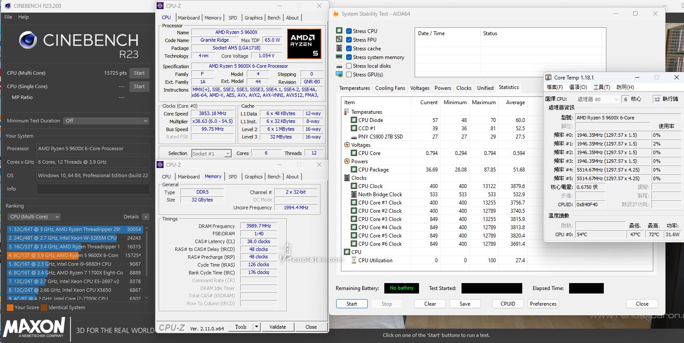Open the Core Temp processor select dropdown
The width and height of the screenshot is (684, 343).
click(x=597, y=99)
